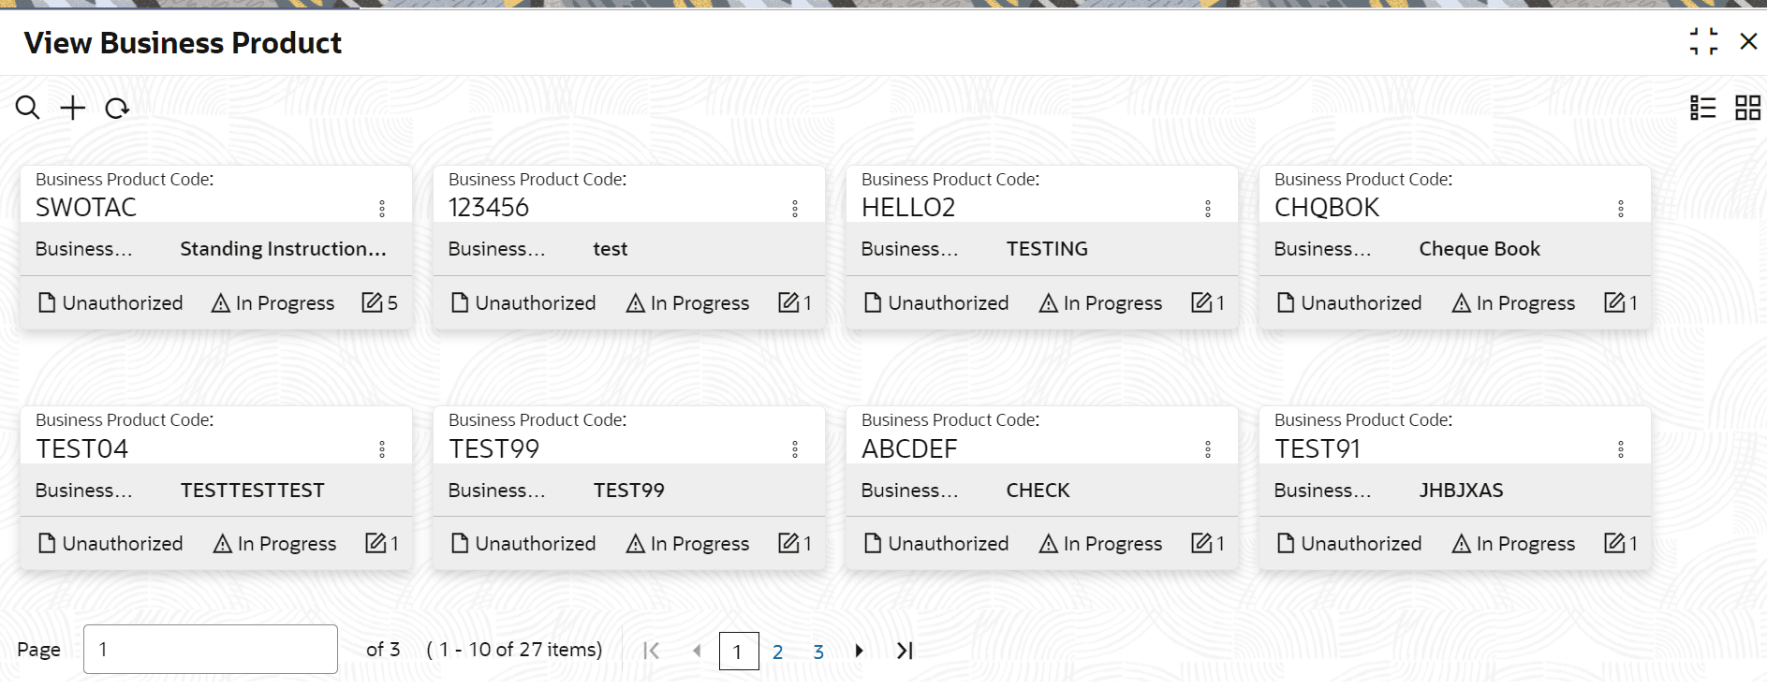Switch to tile grid view

click(1747, 108)
